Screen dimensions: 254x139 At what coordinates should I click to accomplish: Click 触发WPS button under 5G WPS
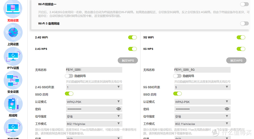tap(236, 60)
